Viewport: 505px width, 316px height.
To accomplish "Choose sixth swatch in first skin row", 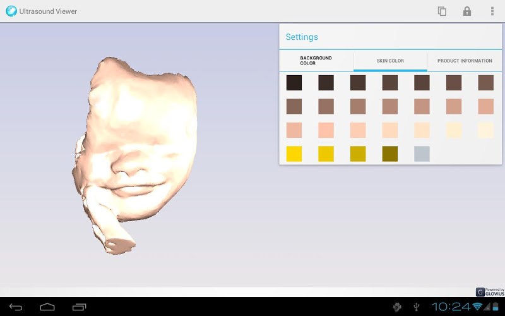I will pos(454,83).
